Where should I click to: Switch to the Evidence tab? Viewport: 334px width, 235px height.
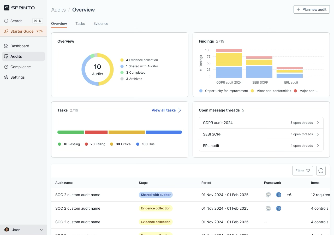[x=101, y=23]
